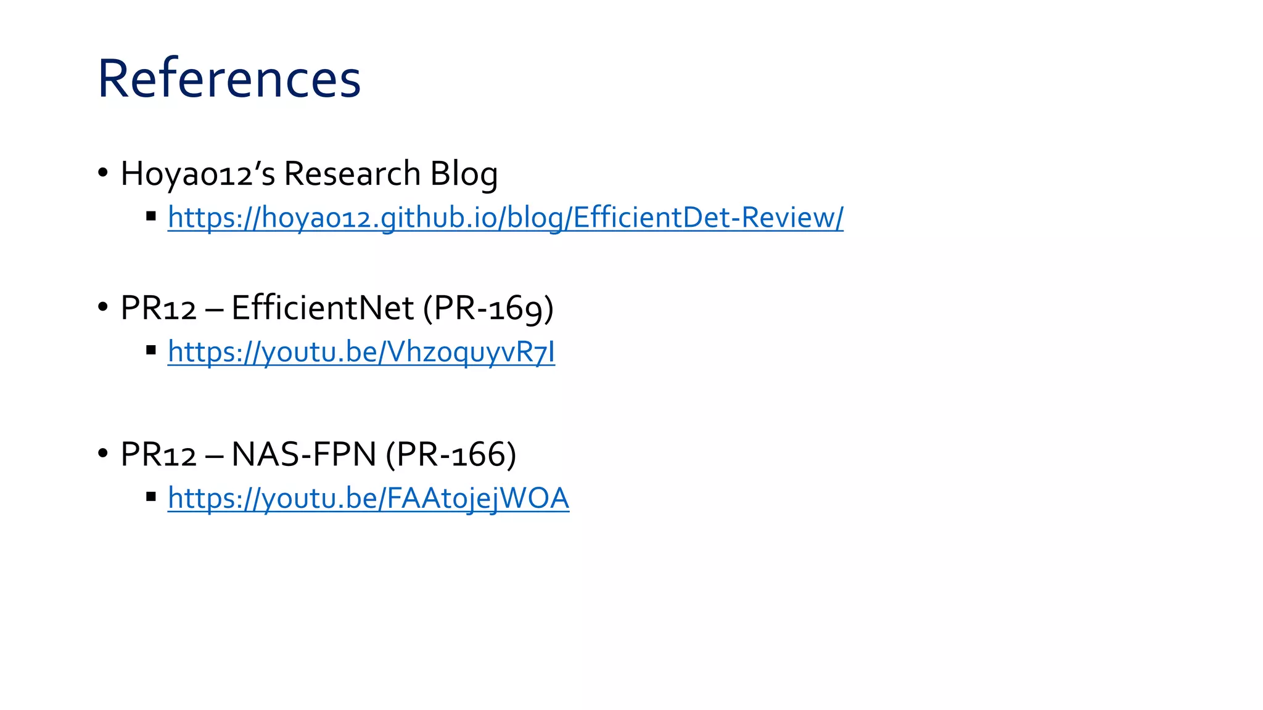This screenshot has height=710, width=1263.
Task: Open the youtu.be link under EfficientNet PR-169
Action: pyautogui.click(x=361, y=352)
